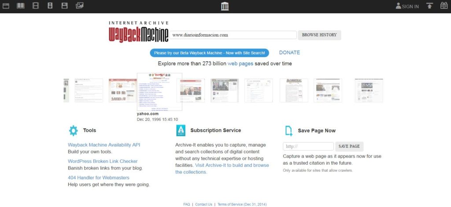Screen dimensions: 451x207
Task: Open the Texts book icon in top bar
Action: tap(21, 6)
